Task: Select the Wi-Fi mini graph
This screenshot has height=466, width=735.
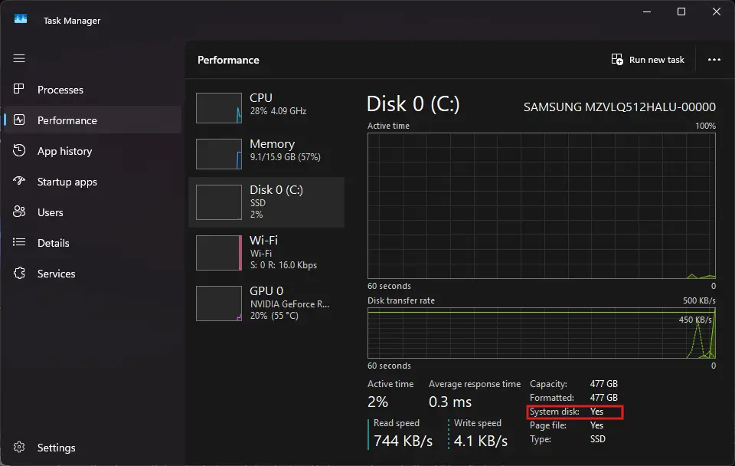Action: tap(219, 253)
